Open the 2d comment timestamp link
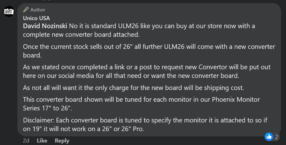286x145 pixels. point(26,141)
